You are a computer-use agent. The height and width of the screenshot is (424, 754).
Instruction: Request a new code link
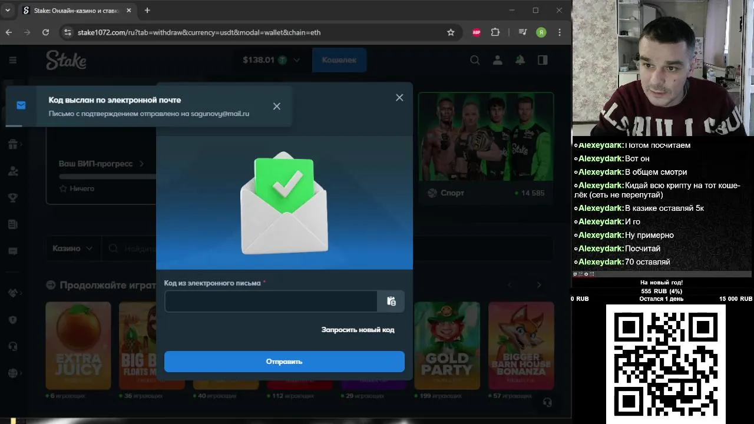(x=358, y=330)
